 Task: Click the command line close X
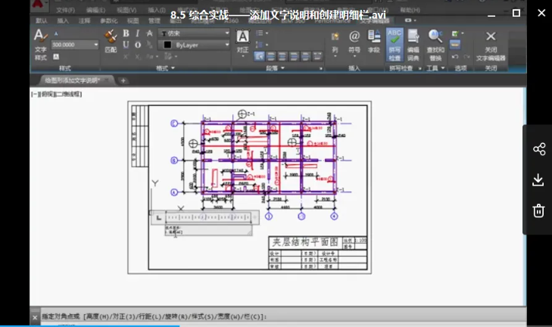(x=35, y=317)
